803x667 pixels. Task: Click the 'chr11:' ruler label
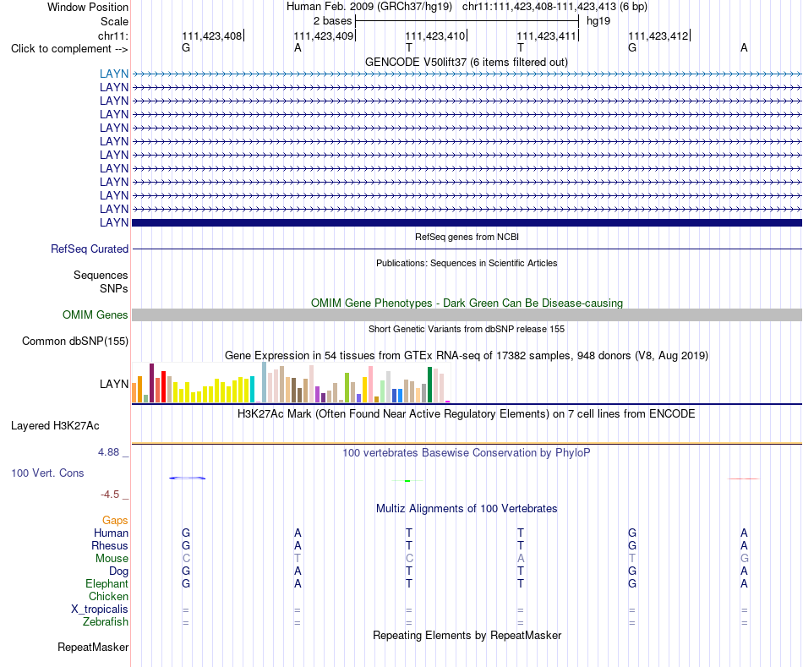point(113,36)
